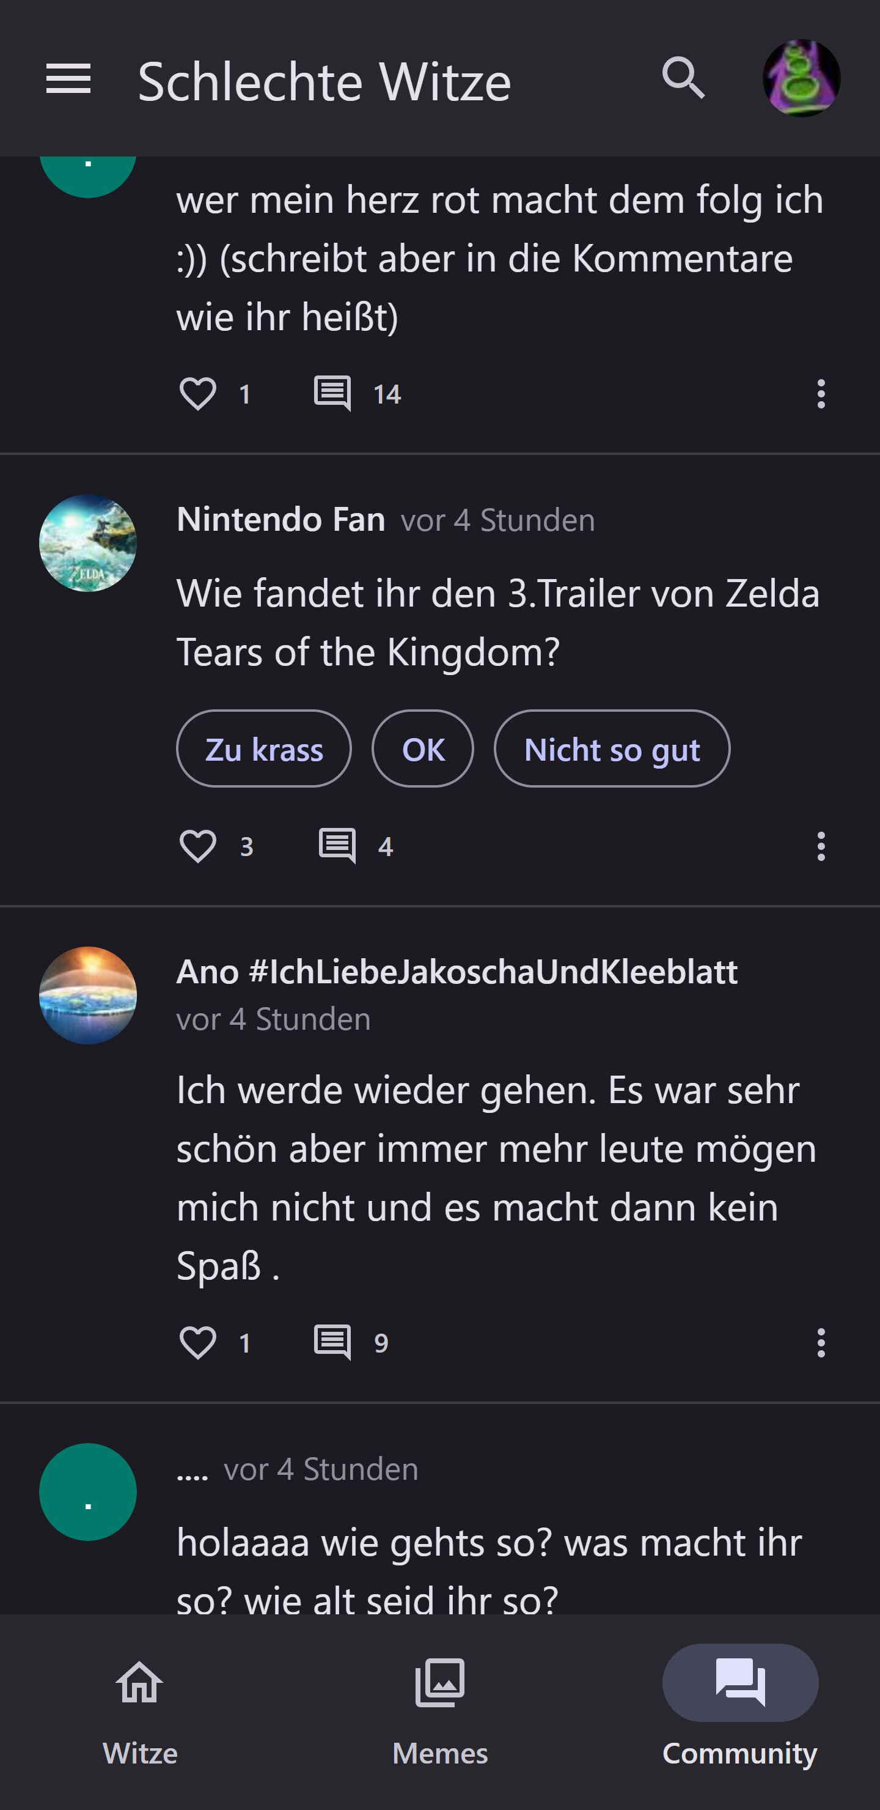The height and width of the screenshot is (1810, 880).
Task: Open comments on Ano's farewell post
Action: click(x=333, y=1343)
